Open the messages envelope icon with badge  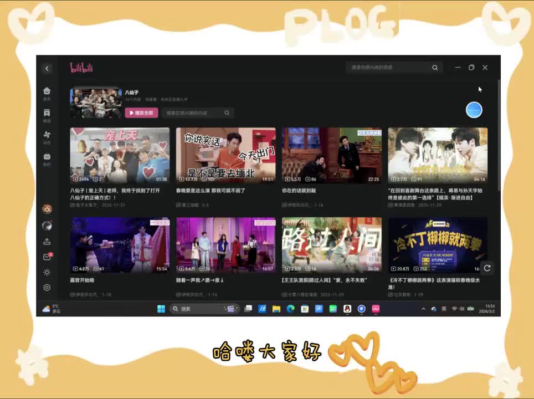47,257
